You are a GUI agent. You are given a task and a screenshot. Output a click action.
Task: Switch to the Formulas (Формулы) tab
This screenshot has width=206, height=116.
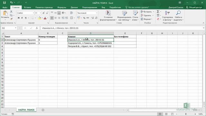point(62,7)
